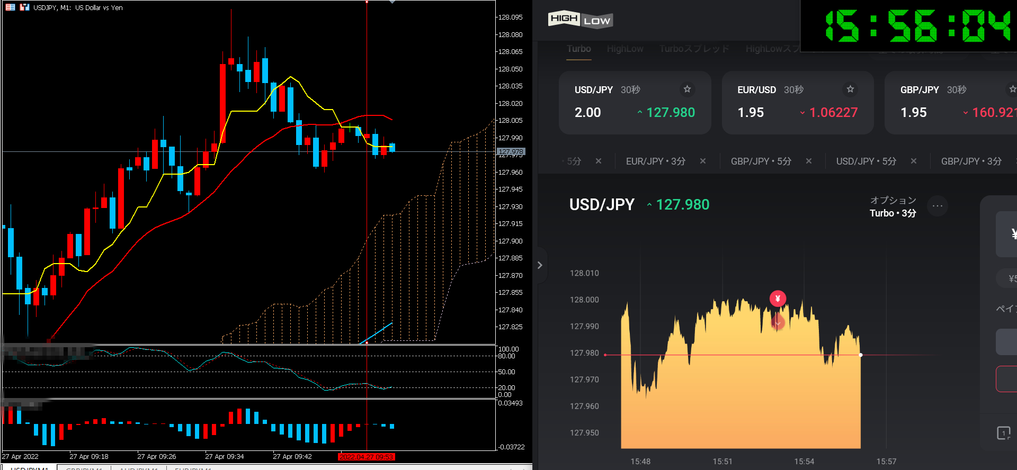Toggle favorite star on GBP/JPY 30秒 card
The height and width of the screenshot is (470, 1017).
(x=1012, y=89)
